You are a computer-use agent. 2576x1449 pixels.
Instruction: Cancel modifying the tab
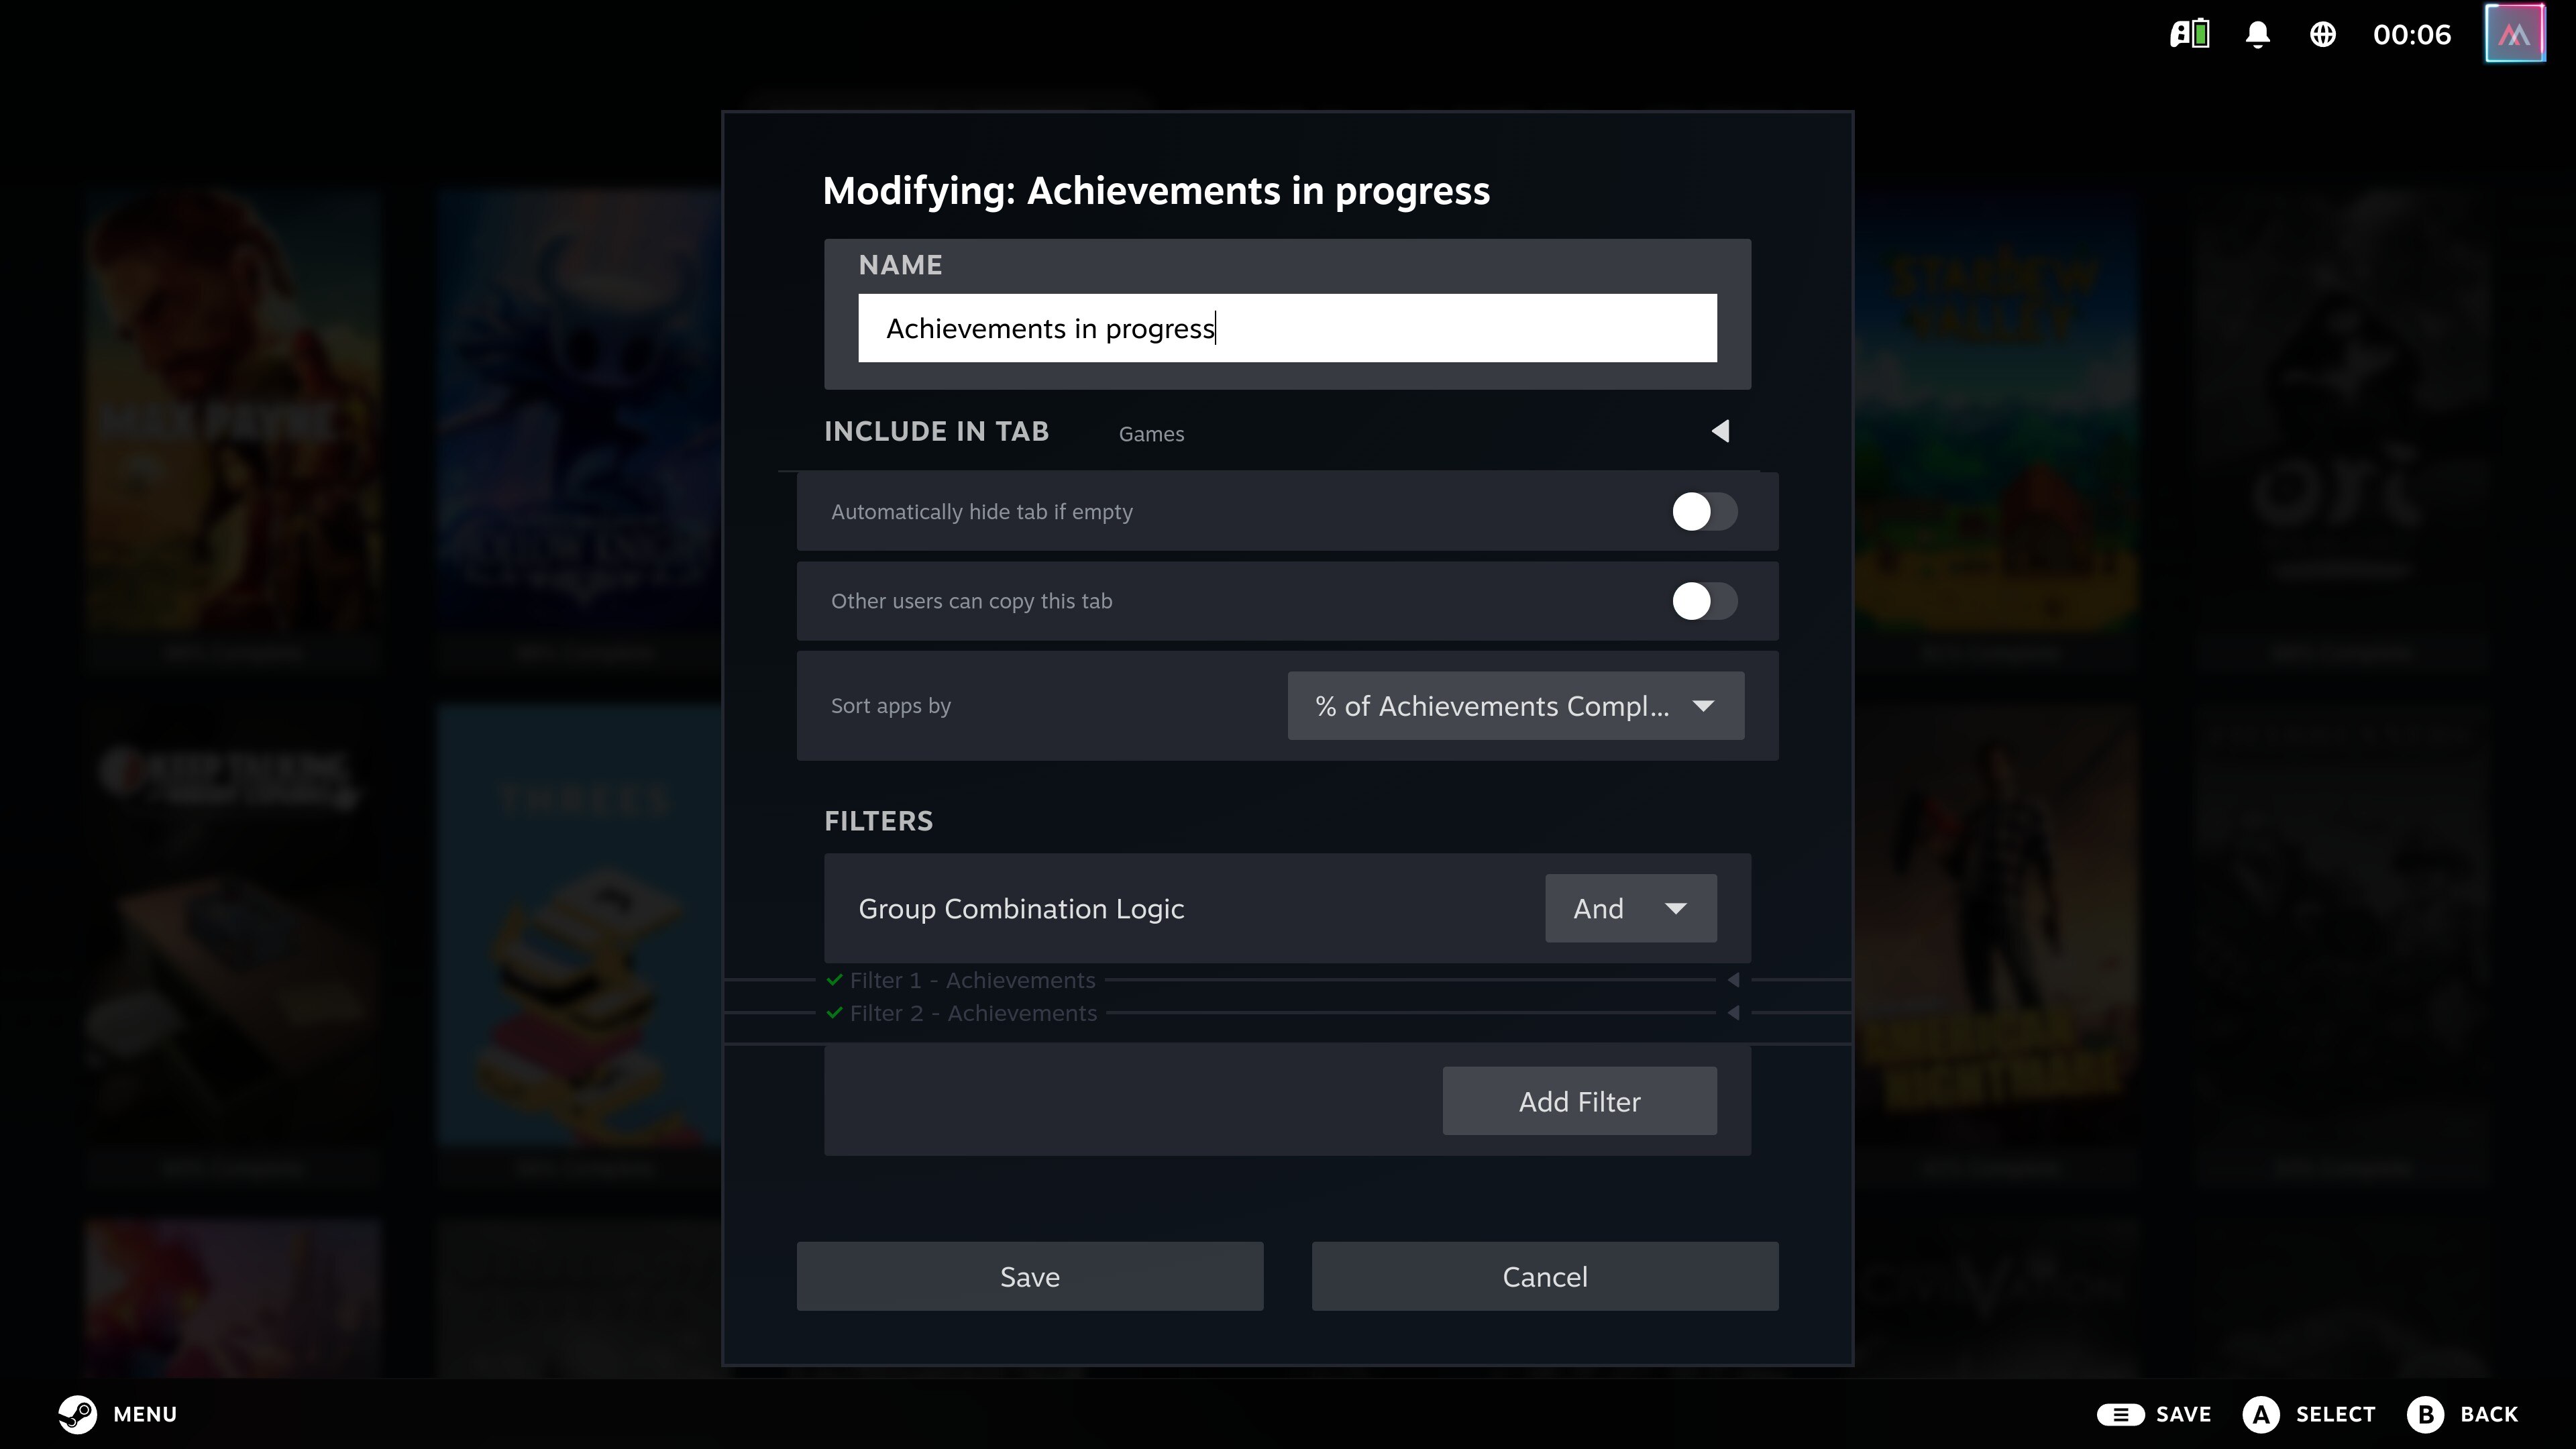(1544, 1276)
